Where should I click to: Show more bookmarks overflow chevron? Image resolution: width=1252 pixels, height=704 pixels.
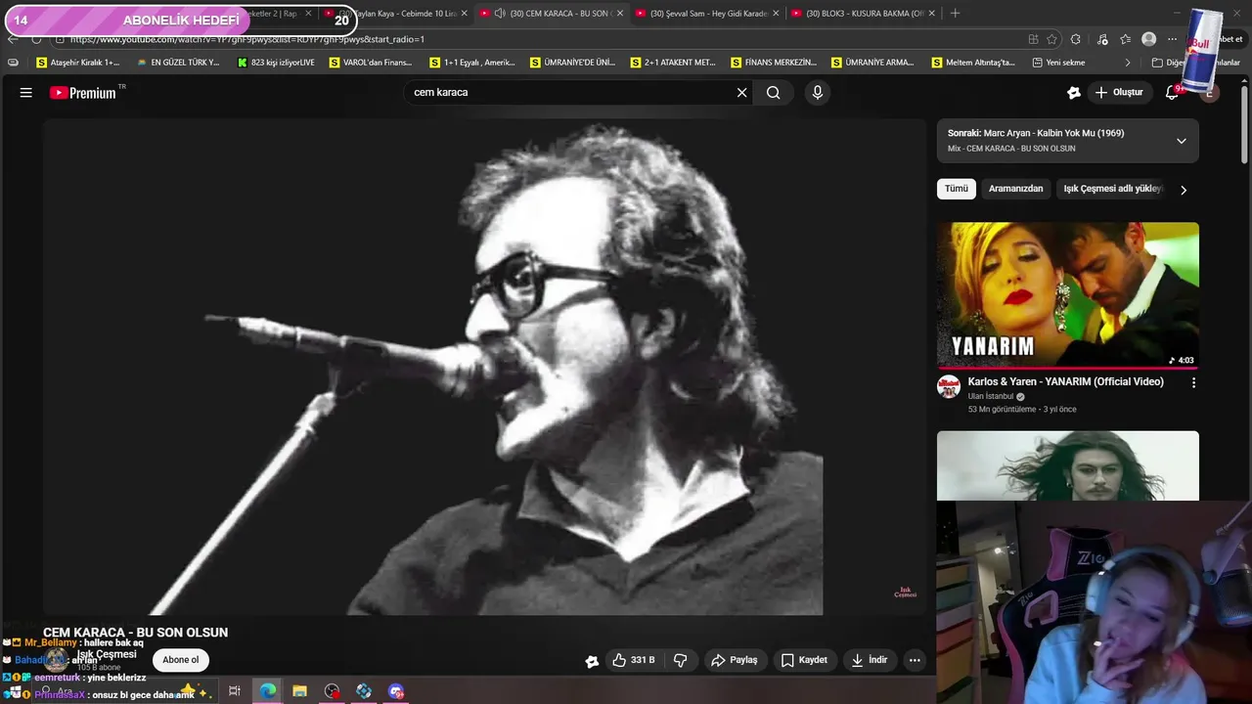coord(1127,63)
